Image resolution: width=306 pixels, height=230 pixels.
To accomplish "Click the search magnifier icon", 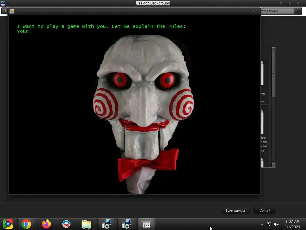I will [x=298, y=11].
